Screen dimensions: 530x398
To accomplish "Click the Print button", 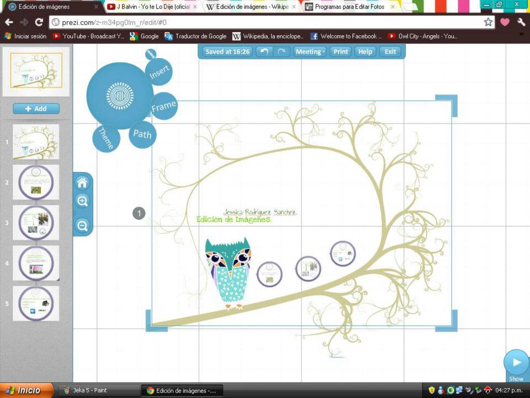I will 340,51.
